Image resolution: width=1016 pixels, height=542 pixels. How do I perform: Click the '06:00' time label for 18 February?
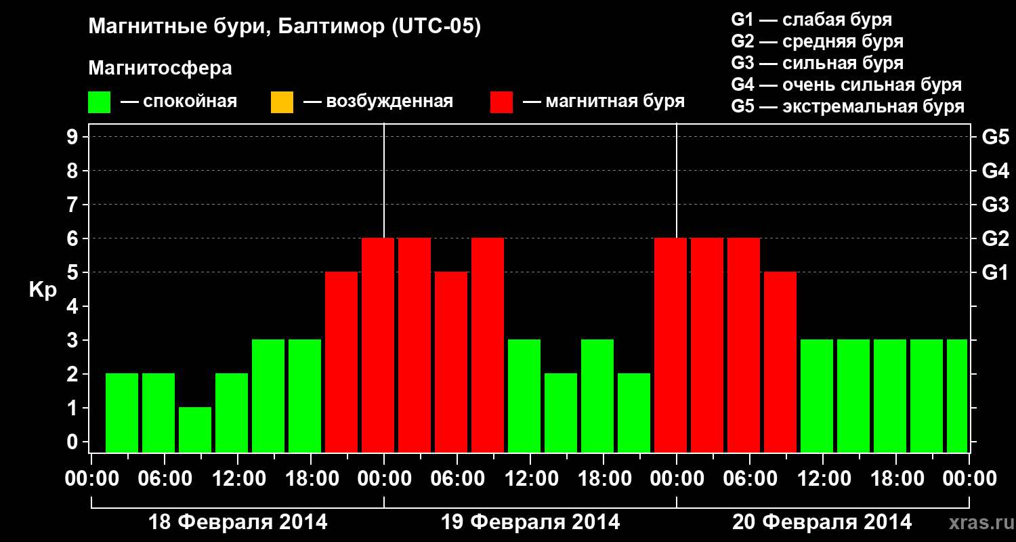coord(165,478)
